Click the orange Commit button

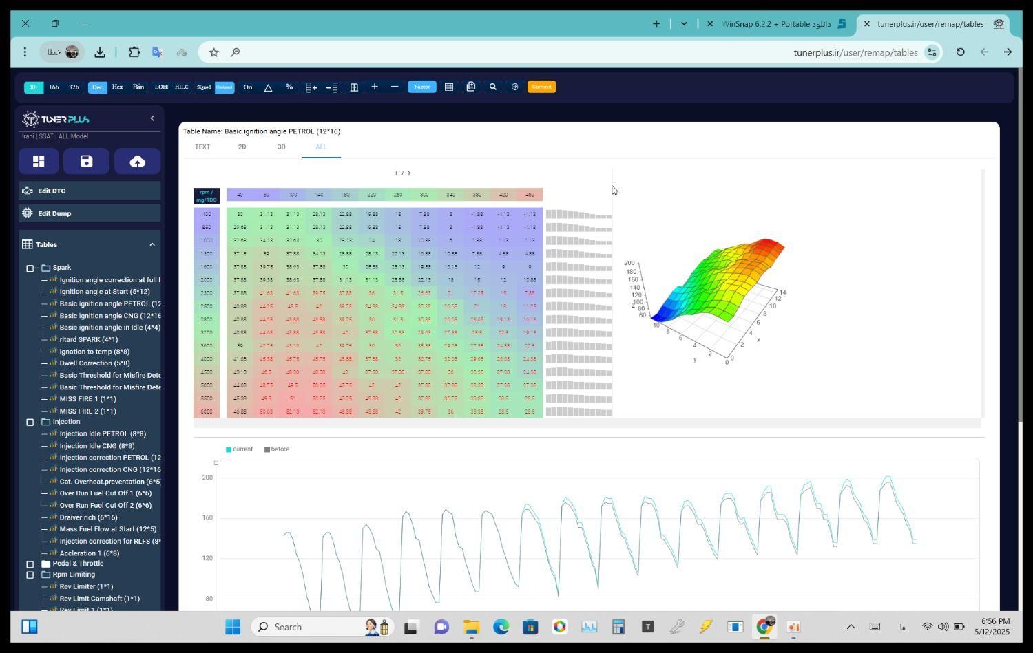[x=541, y=87]
